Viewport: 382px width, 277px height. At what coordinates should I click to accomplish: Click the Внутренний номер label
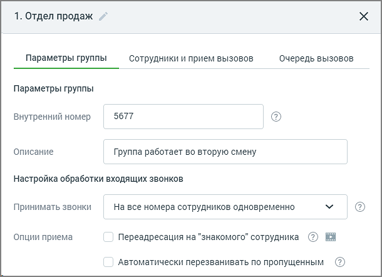52,117
